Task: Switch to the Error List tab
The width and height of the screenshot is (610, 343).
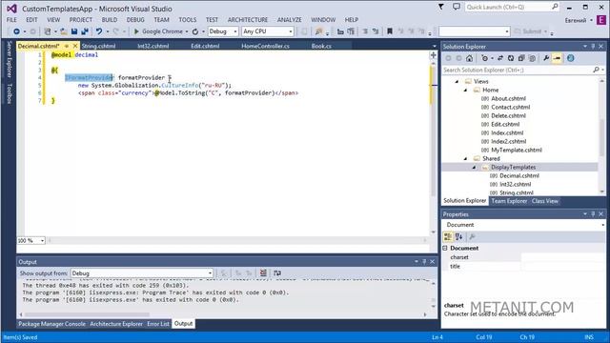Action: pyautogui.click(x=158, y=324)
